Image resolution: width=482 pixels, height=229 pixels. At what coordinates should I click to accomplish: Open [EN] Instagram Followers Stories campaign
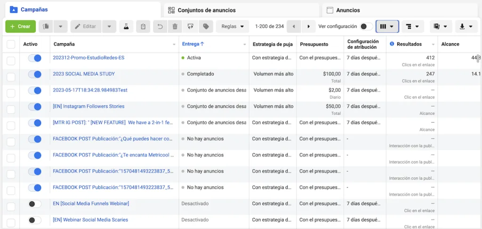[88, 107]
